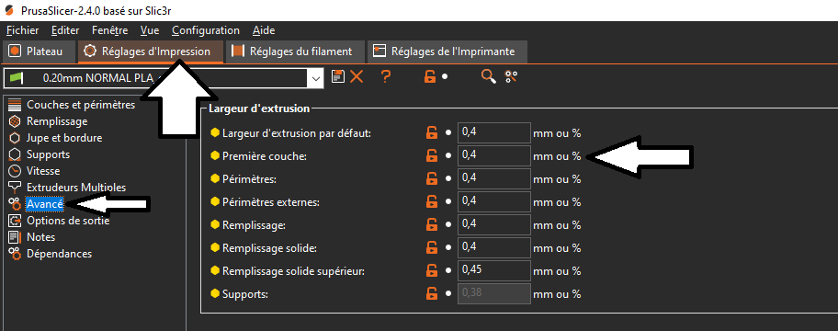838x331 pixels.
Task: Open the Configuration menu
Action: coord(206,30)
